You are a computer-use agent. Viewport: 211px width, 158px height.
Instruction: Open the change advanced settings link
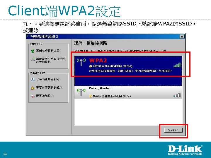coord(45,96)
